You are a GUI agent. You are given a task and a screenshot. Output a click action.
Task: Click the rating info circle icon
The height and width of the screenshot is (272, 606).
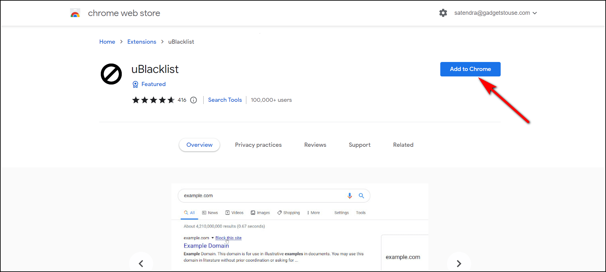point(193,100)
